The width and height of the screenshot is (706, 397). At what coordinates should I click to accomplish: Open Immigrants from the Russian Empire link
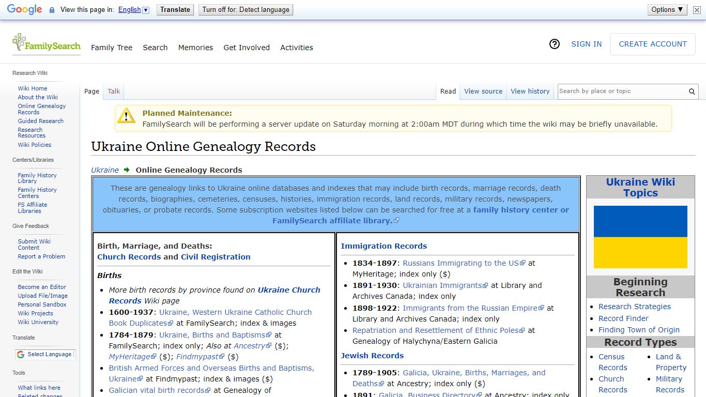(473, 308)
